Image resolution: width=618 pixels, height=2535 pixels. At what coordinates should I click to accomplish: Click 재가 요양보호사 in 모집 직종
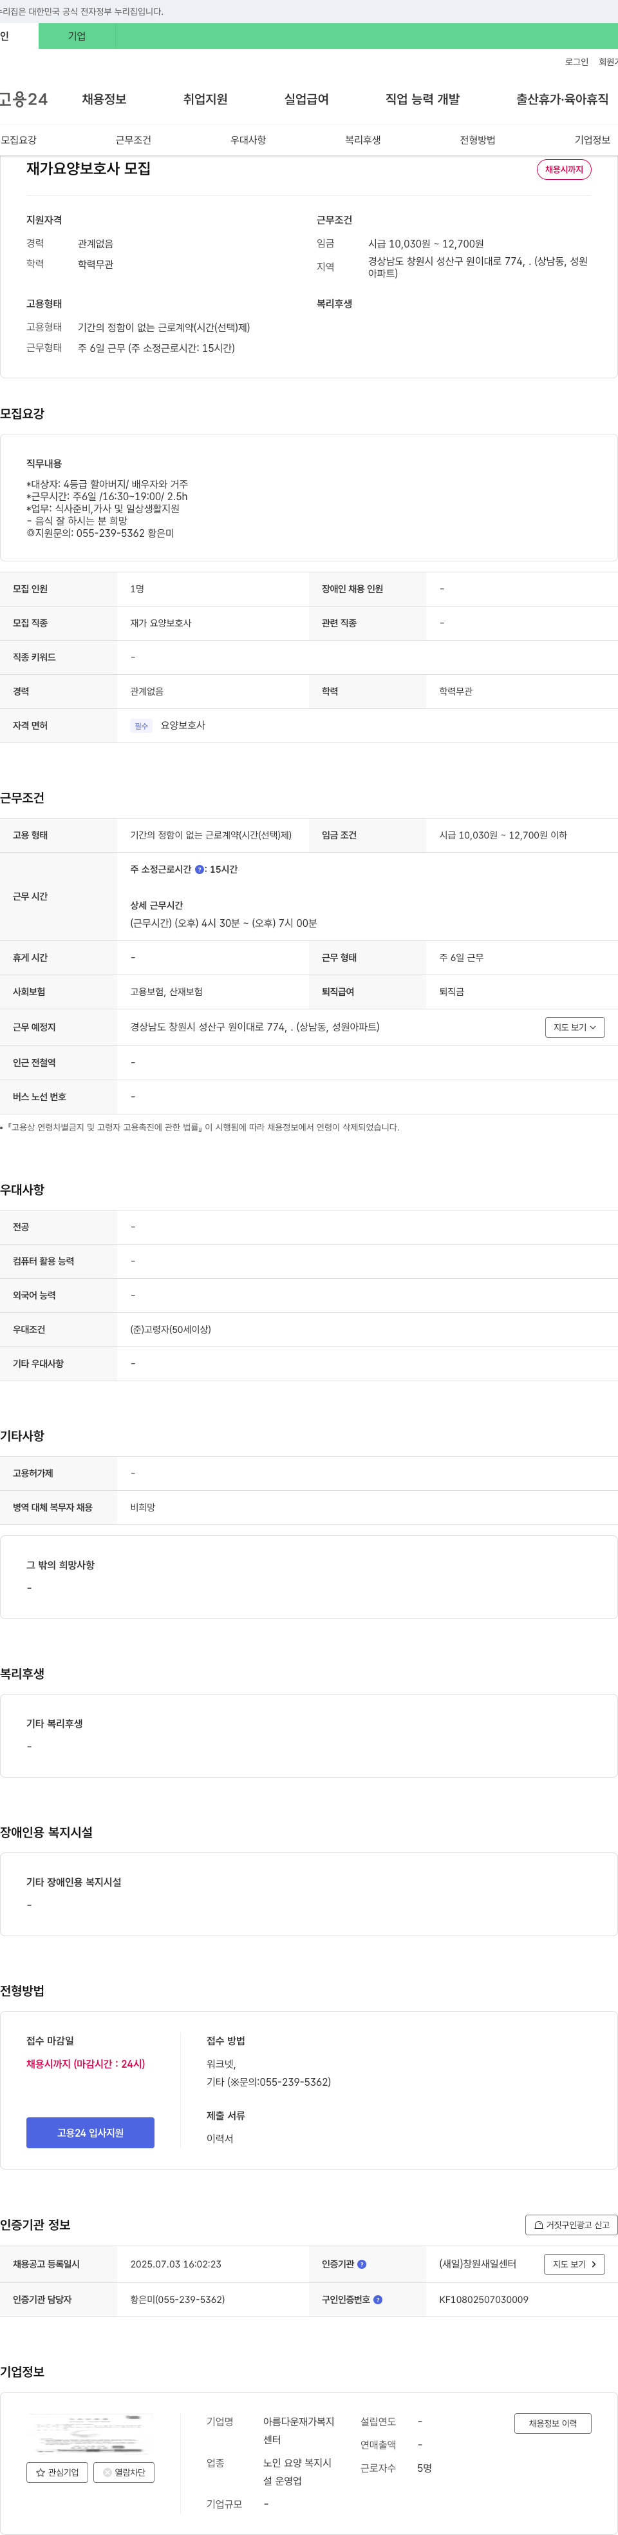click(161, 623)
